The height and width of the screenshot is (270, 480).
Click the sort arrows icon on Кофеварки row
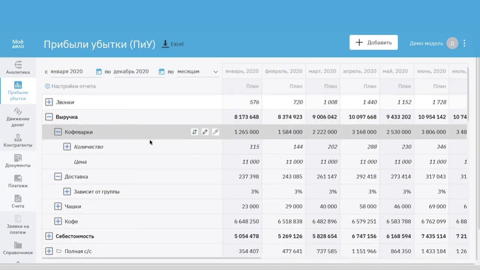(x=194, y=132)
